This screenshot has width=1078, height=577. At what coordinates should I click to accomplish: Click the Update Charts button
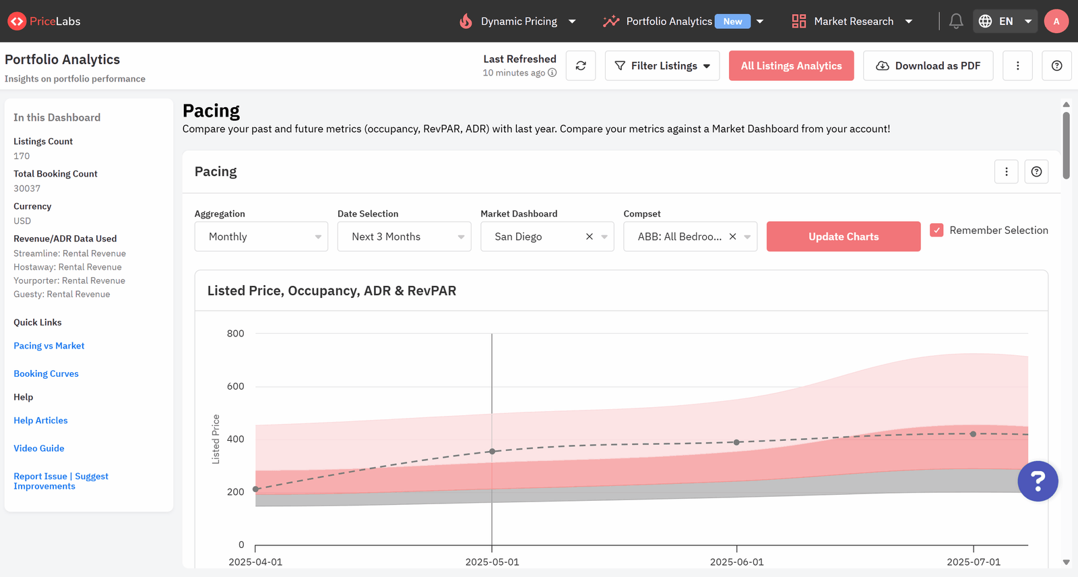(844, 237)
